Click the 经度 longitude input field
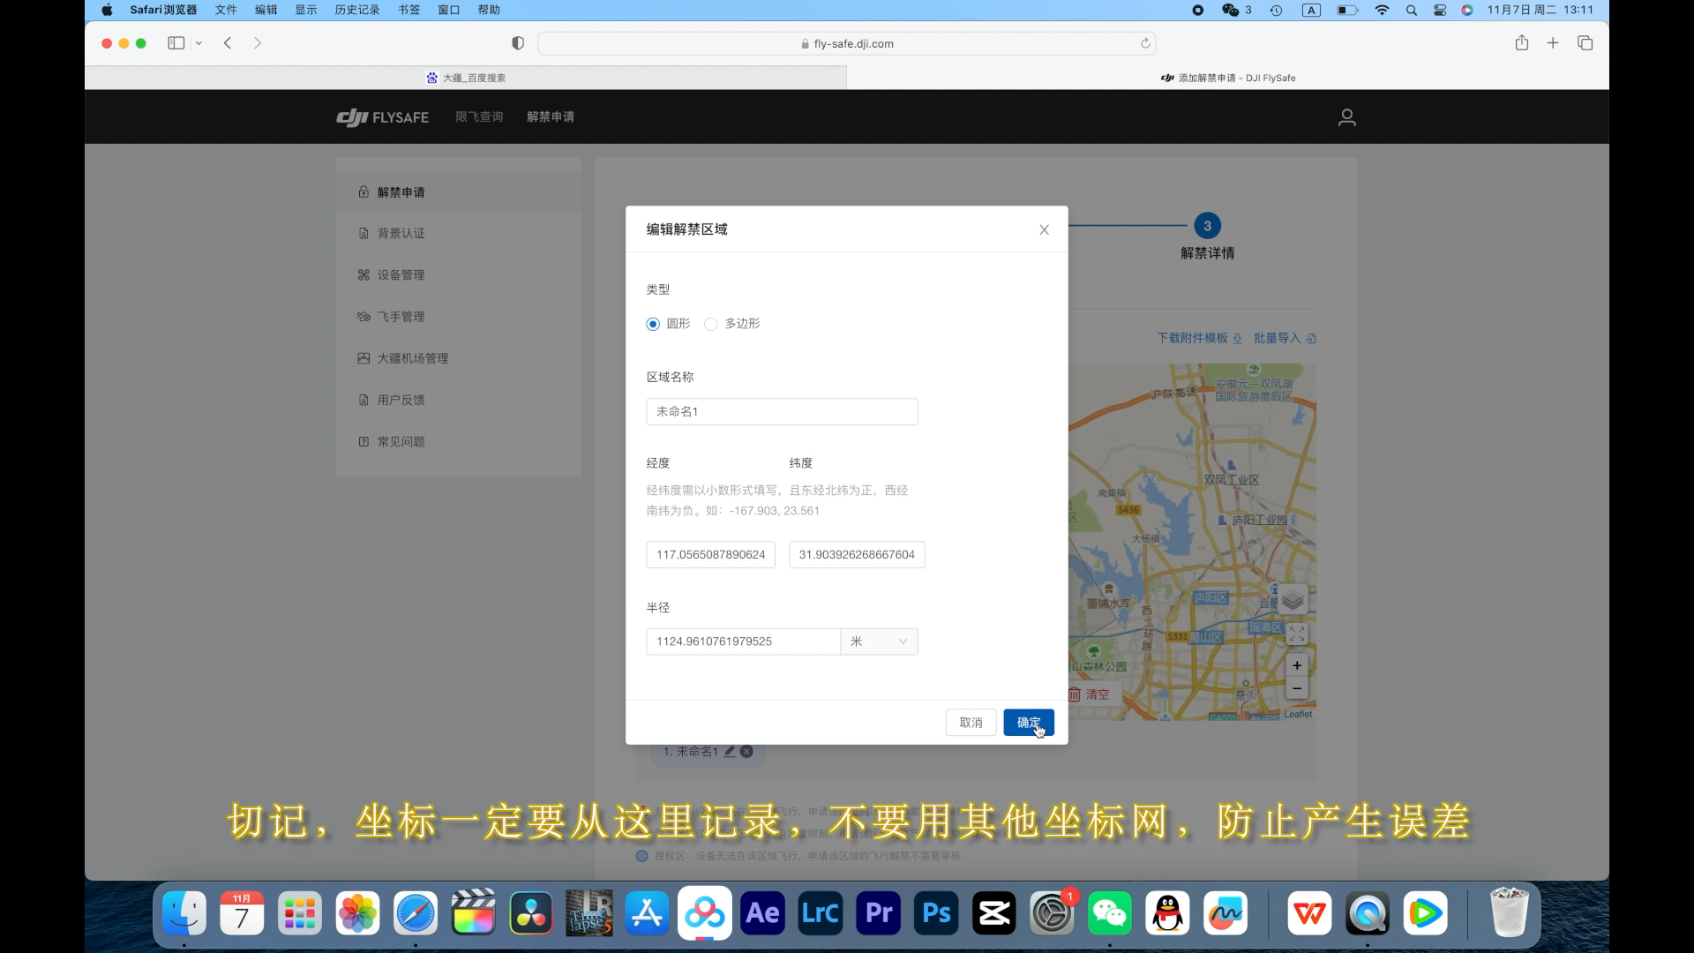1694x953 pixels. click(710, 554)
